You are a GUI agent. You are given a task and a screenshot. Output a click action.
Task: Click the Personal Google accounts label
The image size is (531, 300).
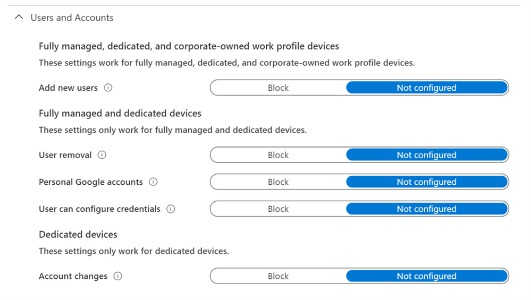[x=91, y=182]
